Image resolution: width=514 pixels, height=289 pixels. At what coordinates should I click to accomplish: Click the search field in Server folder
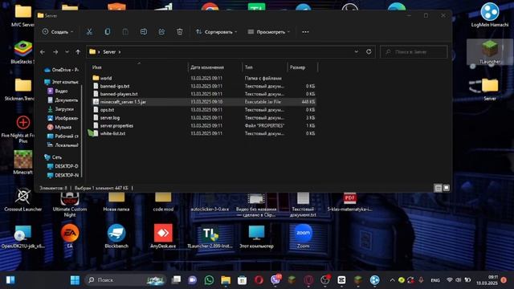click(x=414, y=51)
